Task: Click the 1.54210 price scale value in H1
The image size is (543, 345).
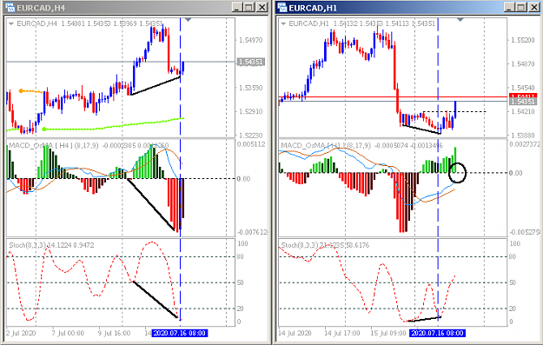Action: (x=522, y=112)
